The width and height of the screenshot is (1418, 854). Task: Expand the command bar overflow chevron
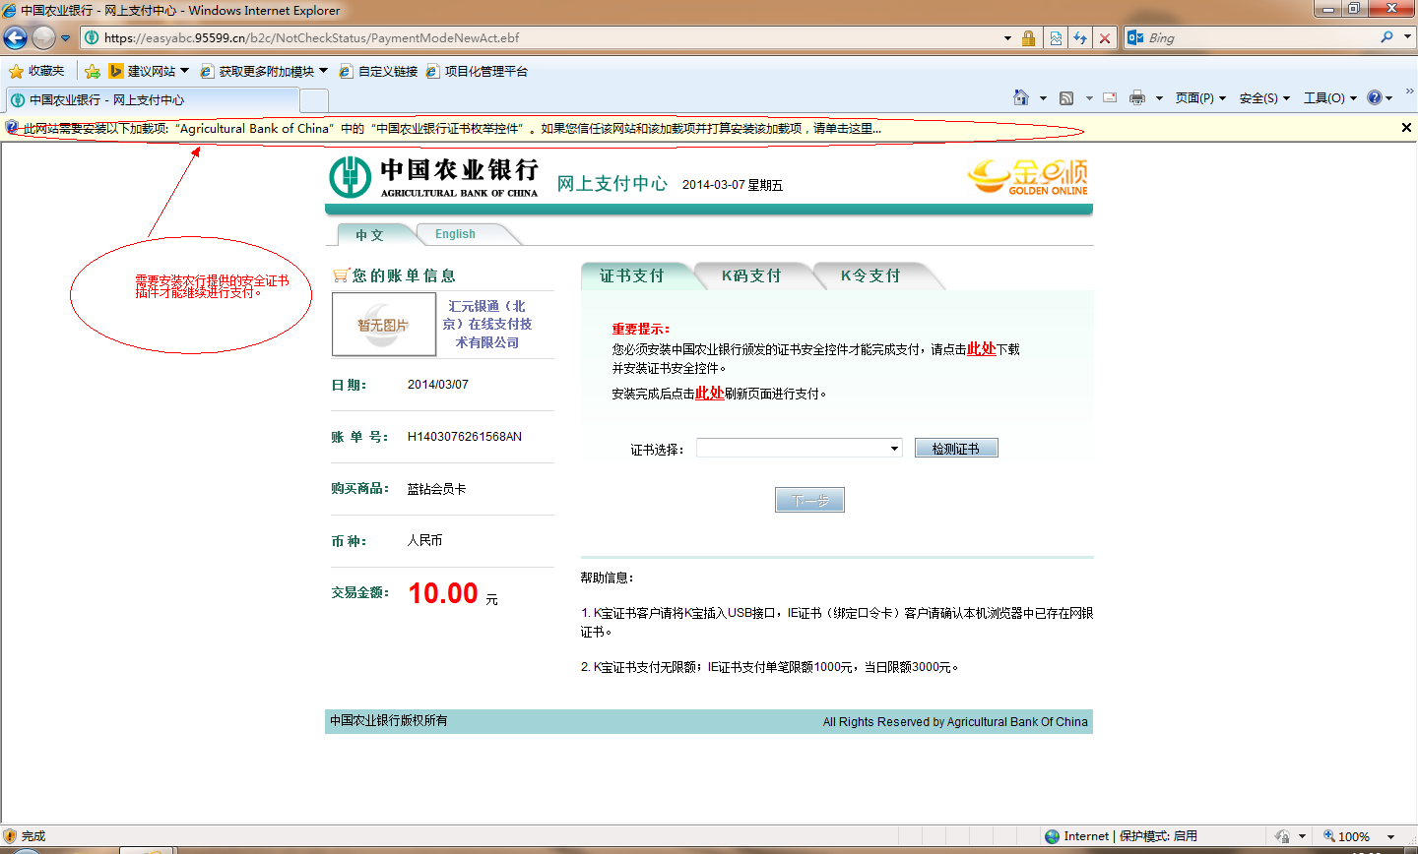[x=1409, y=91]
